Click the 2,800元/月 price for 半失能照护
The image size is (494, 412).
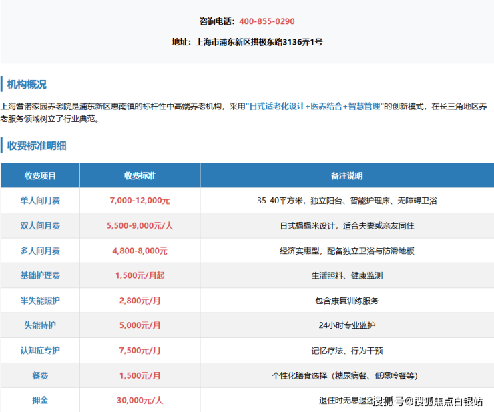tap(140, 301)
